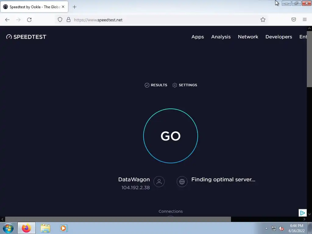This screenshot has height=234, width=312.
Task: Click the padlock site security icon
Action: 69,19
